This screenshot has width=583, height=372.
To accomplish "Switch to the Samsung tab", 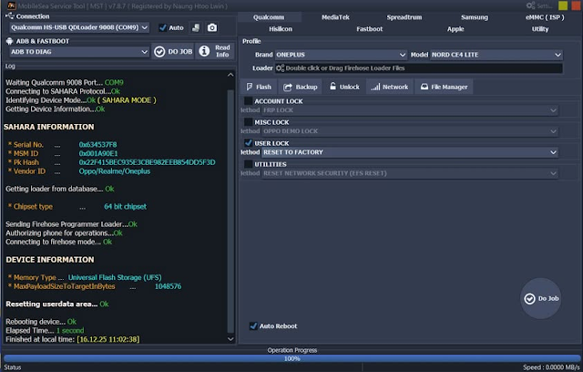I will pyautogui.click(x=475, y=17).
